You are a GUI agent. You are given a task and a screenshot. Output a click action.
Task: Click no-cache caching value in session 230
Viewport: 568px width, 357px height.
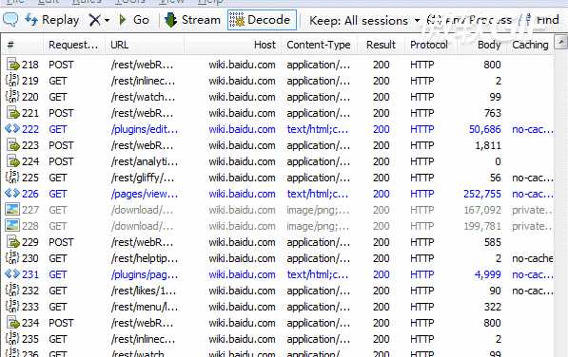pyautogui.click(x=532, y=258)
